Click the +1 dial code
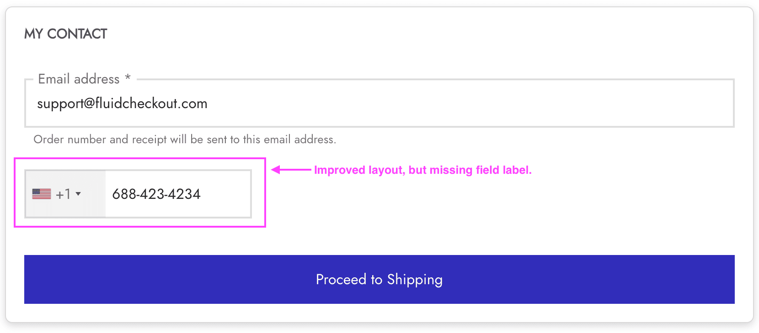The width and height of the screenshot is (759, 333). [63, 194]
